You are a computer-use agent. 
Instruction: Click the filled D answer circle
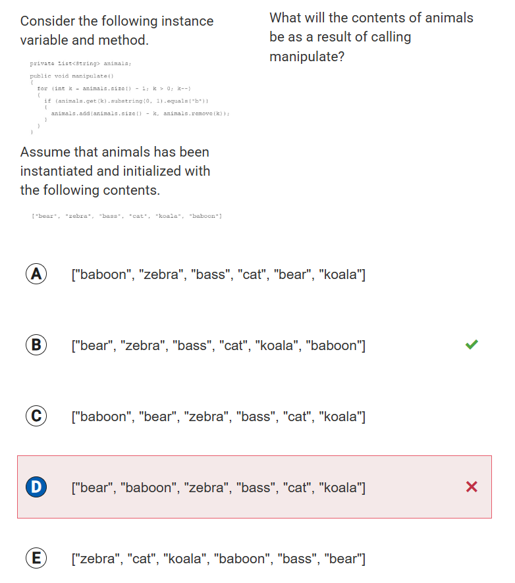tap(36, 487)
